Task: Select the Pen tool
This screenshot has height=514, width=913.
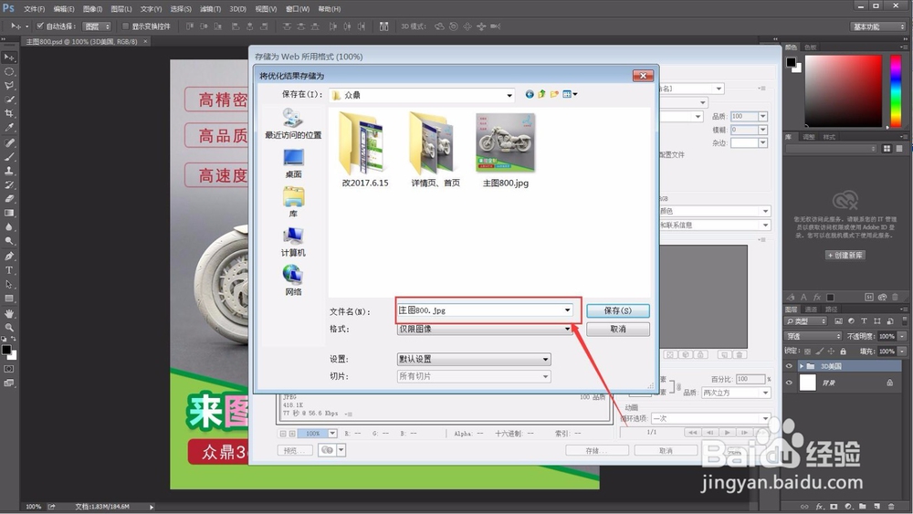Action: point(9,257)
